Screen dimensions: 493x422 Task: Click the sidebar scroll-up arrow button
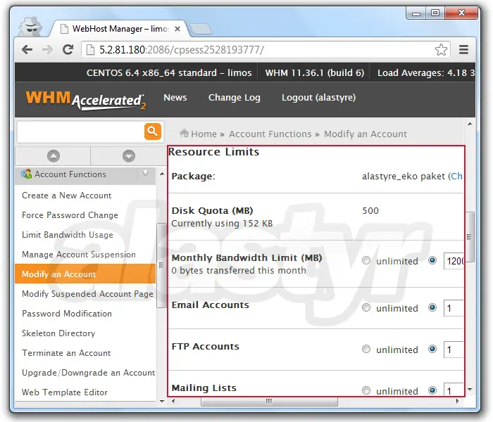pyautogui.click(x=54, y=156)
